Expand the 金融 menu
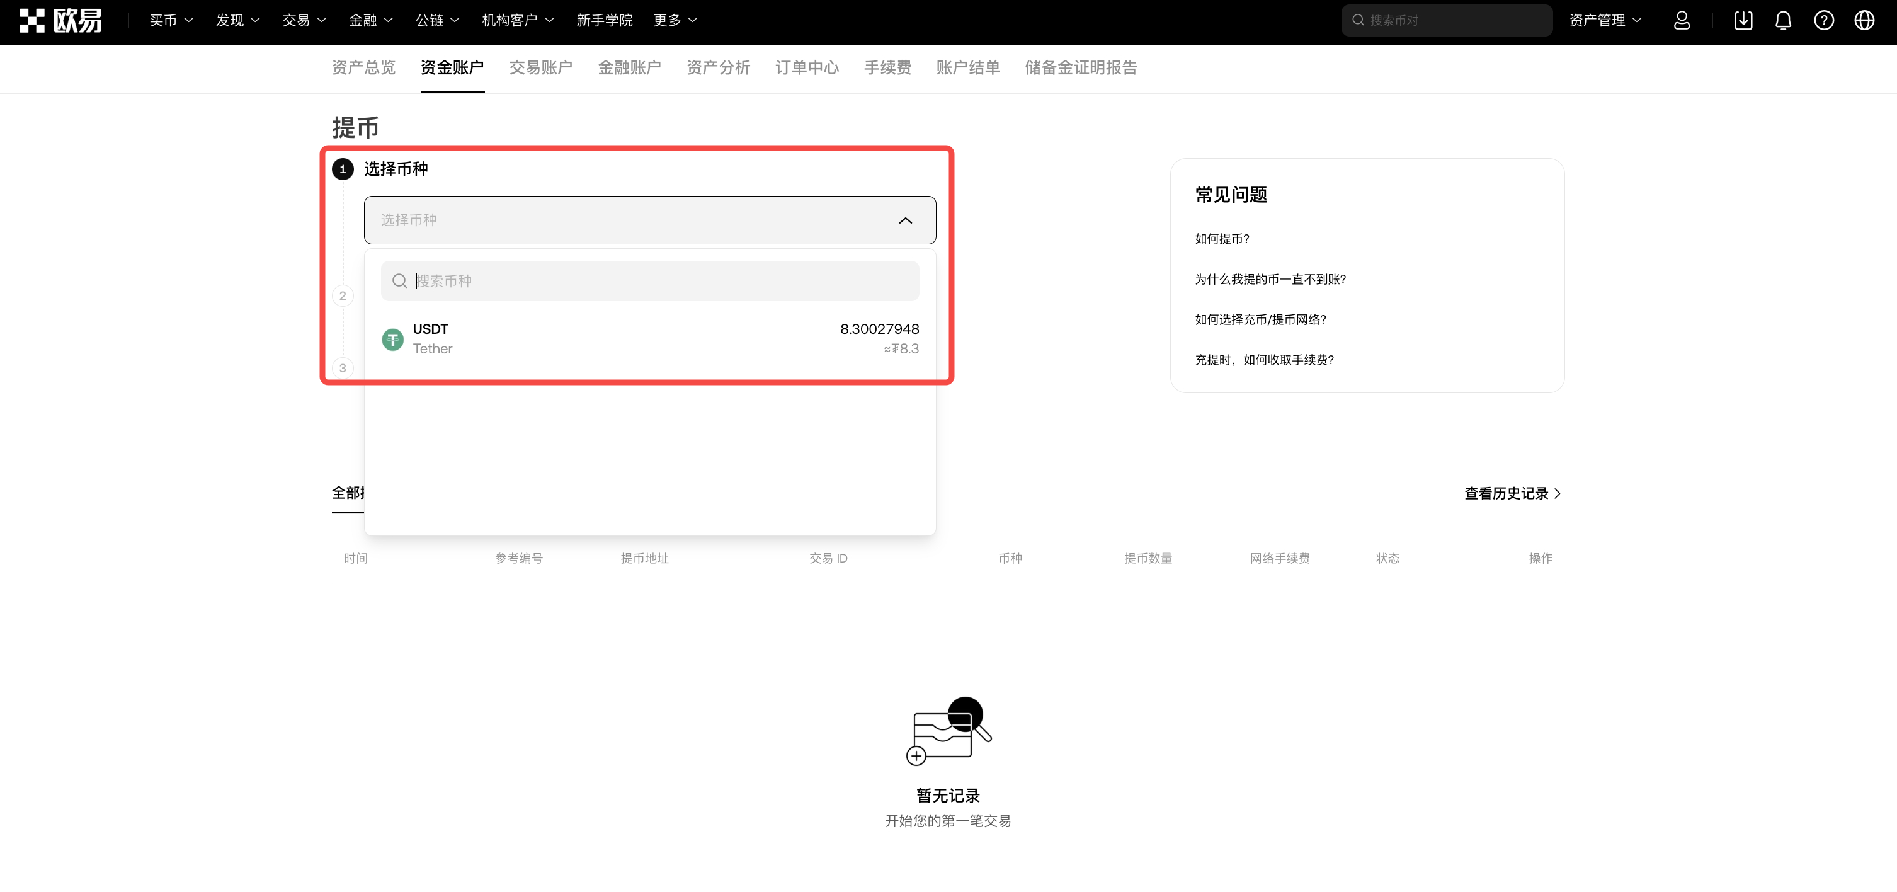 coord(370,21)
